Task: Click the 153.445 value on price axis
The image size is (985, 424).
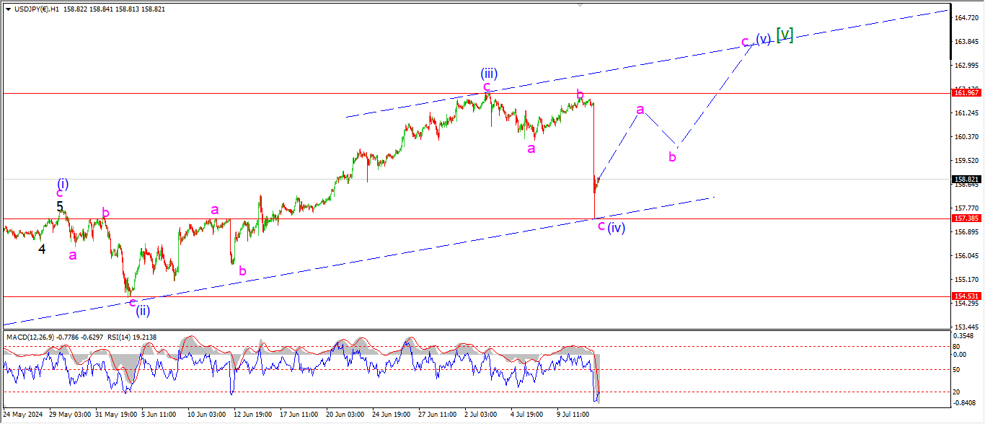Action: pyautogui.click(x=966, y=327)
